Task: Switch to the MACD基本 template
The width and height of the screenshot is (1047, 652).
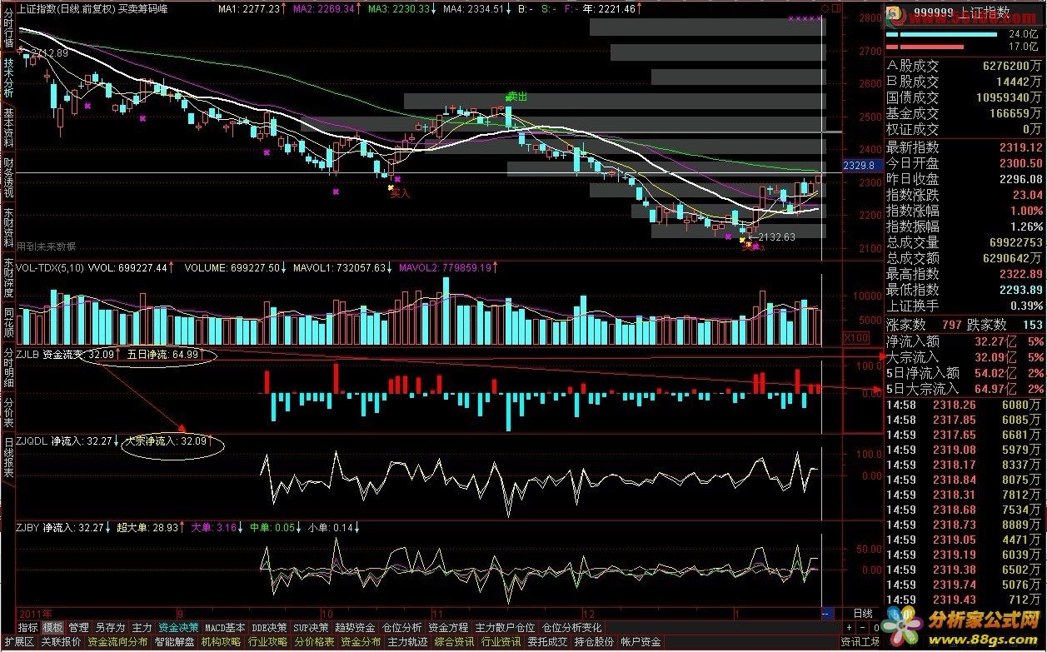Action: (226, 627)
